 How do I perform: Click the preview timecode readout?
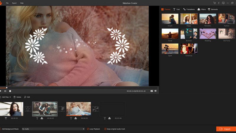(x=136, y=91)
